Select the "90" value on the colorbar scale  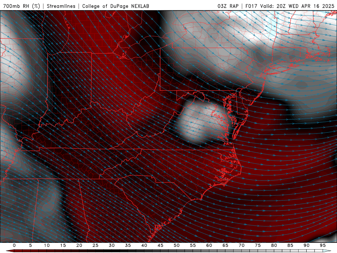[x=306, y=245]
